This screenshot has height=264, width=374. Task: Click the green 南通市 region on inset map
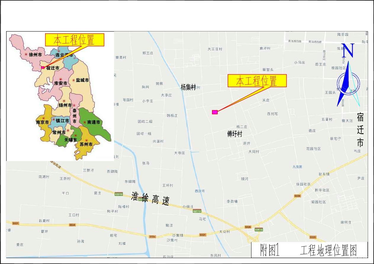pos(94,122)
